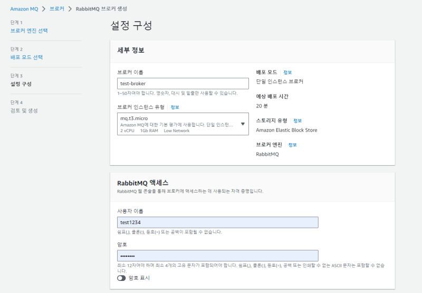Screen dimensions: 422x293
Task: Toggle the 암호 표시 switch
Action: 121,278
